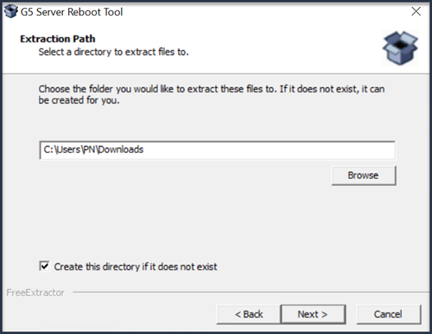Return to previous page with < Back
The image size is (432, 334).
[249, 314]
